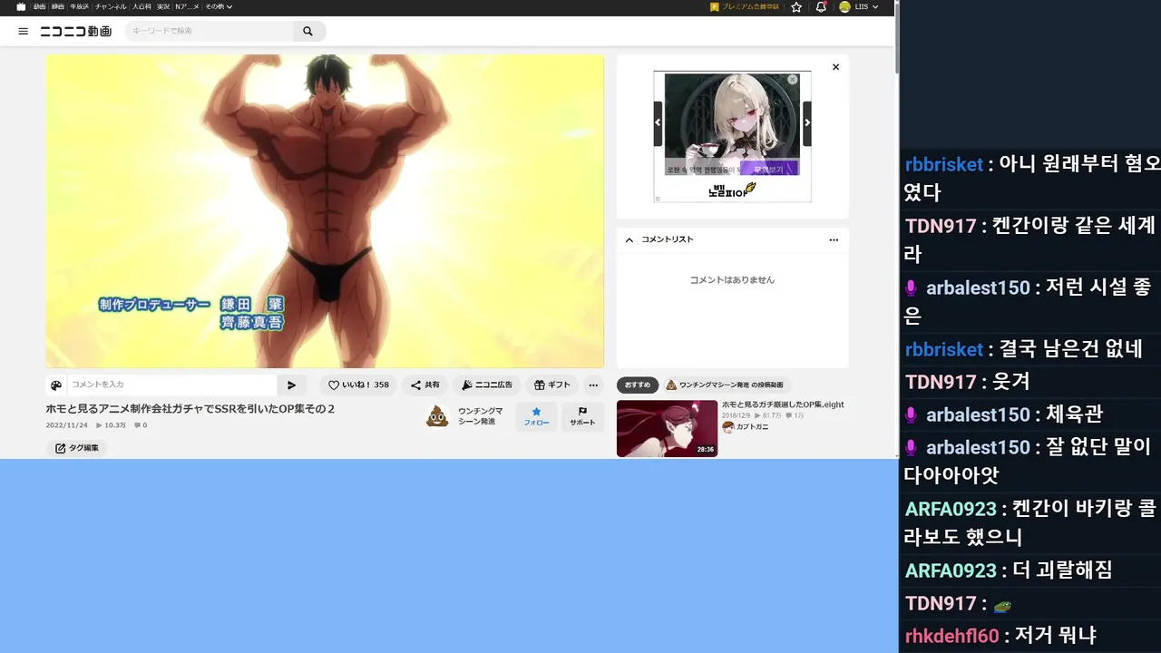The width and height of the screenshot is (1161, 653).
Task: Click the 81.7万 view count under ホモと見るガチ厳選したOP集.eight
Action: (768, 415)
